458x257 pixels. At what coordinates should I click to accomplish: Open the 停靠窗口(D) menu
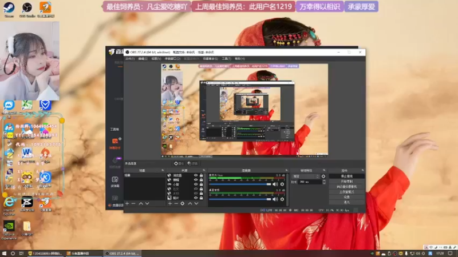tap(173, 59)
